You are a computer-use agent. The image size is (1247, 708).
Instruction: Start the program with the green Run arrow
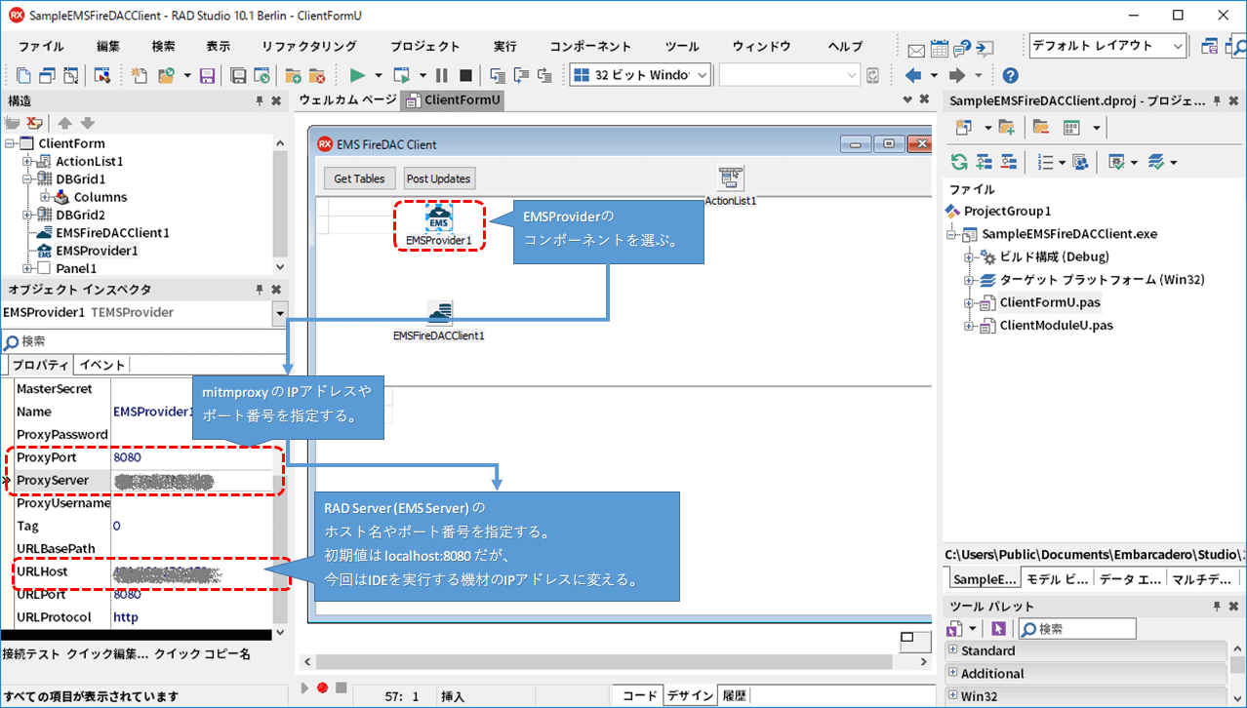pyautogui.click(x=357, y=75)
